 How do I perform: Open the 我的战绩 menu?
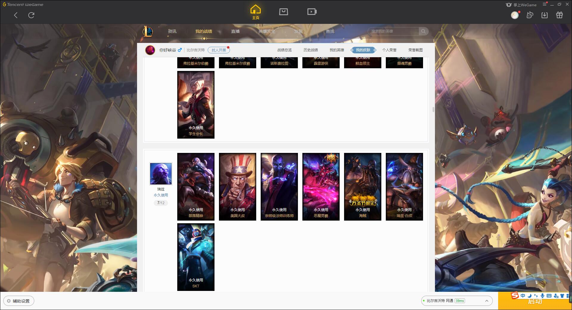point(204,31)
